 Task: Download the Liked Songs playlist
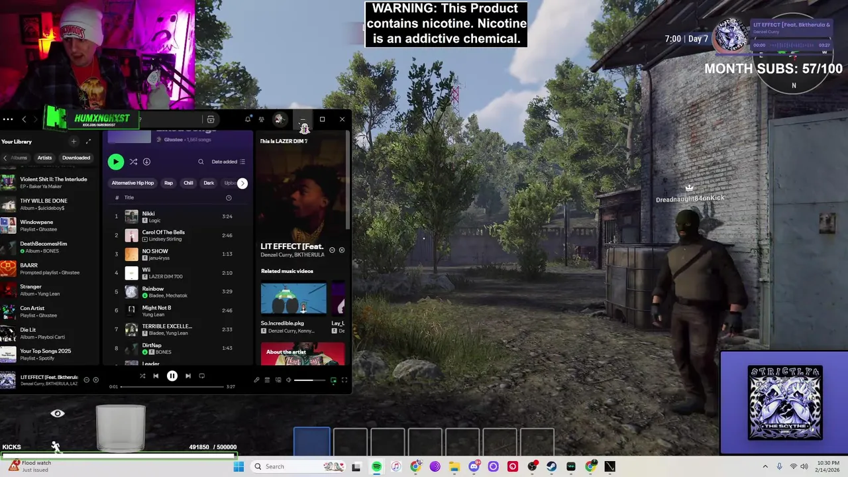point(146,162)
